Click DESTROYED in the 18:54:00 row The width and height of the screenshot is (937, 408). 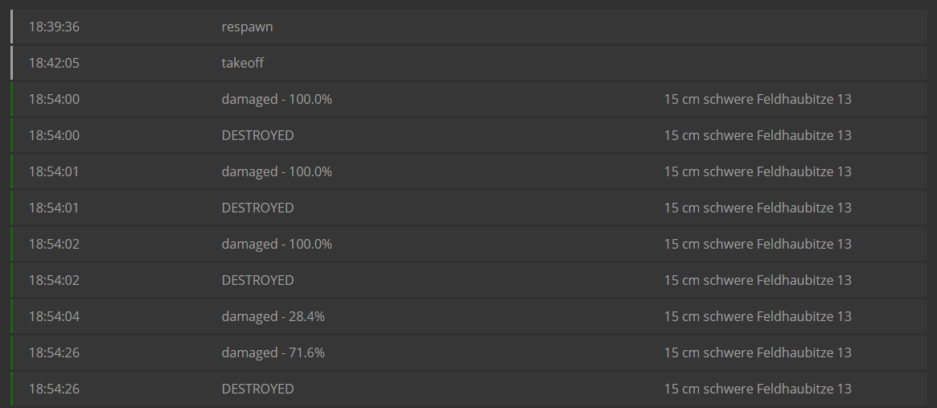[x=257, y=135]
